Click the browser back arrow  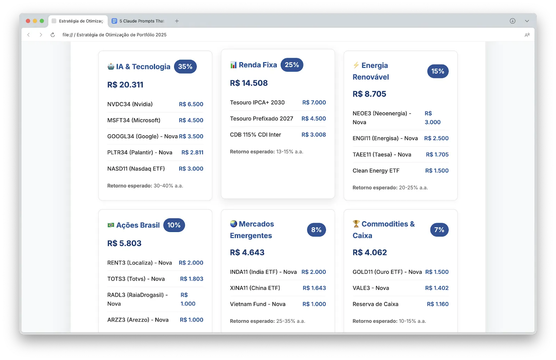click(x=28, y=35)
